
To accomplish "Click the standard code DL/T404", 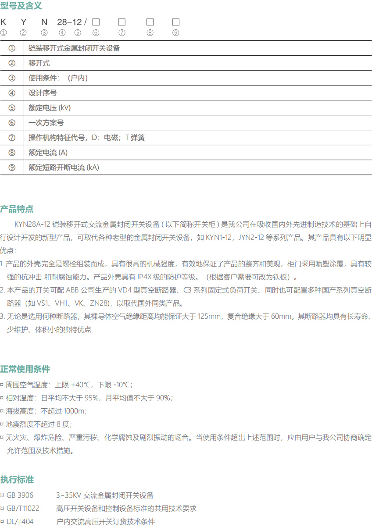I will click(20, 522).
